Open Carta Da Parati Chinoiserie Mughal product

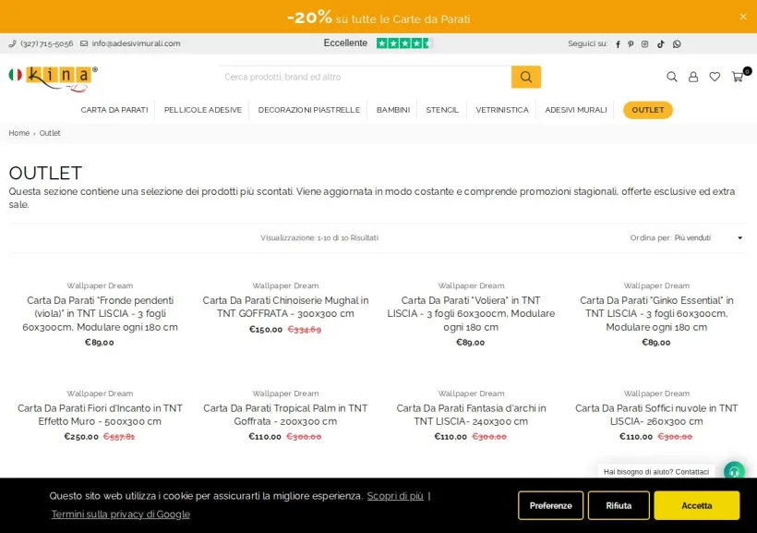click(285, 307)
